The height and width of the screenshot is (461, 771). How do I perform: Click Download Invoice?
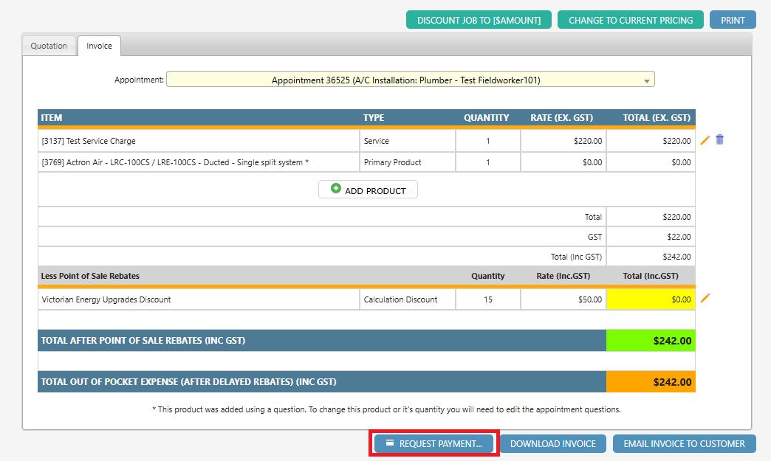pos(553,443)
